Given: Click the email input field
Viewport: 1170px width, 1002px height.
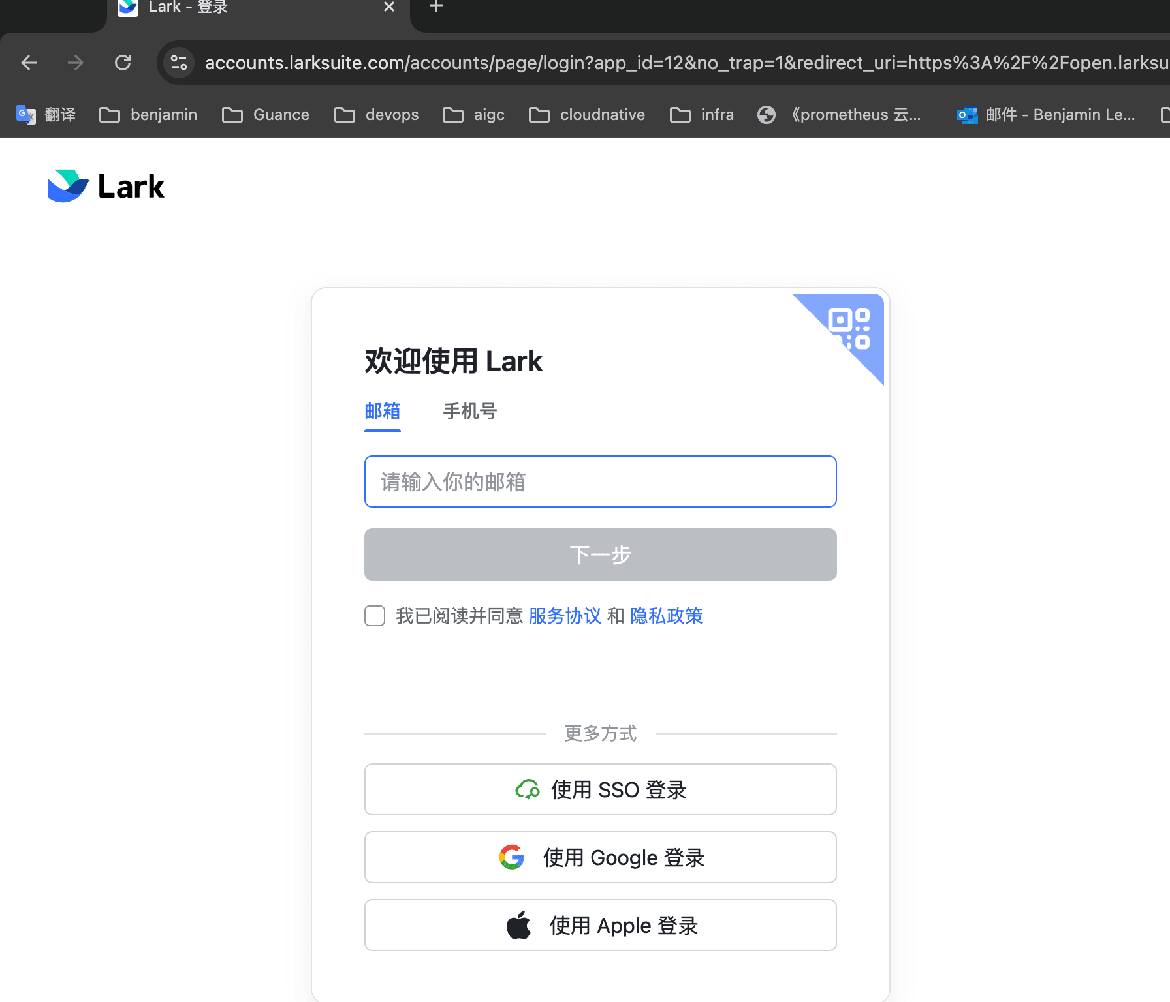Looking at the screenshot, I should 600,481.
